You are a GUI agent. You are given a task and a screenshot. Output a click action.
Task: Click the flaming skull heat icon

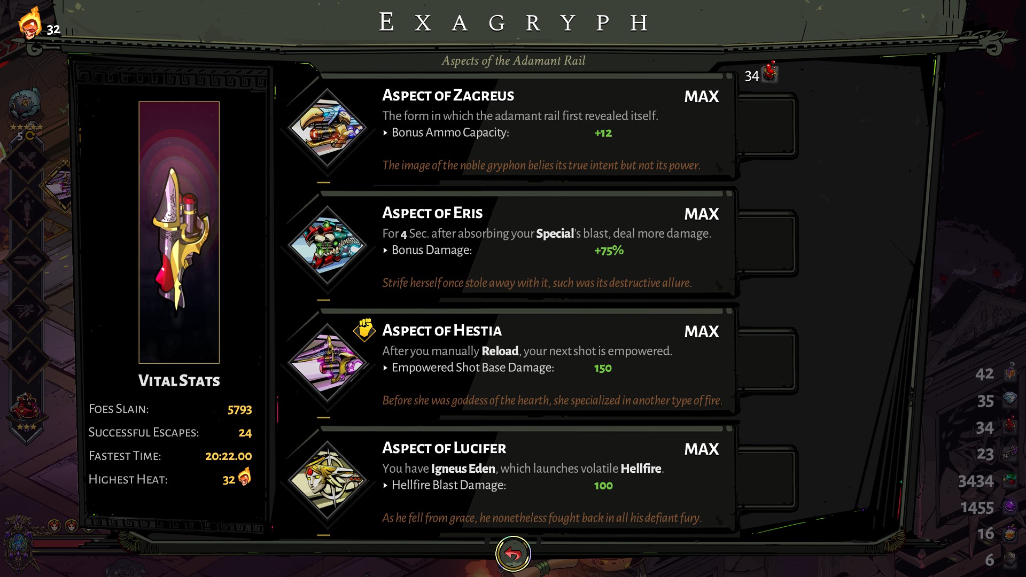pos(30,22)
